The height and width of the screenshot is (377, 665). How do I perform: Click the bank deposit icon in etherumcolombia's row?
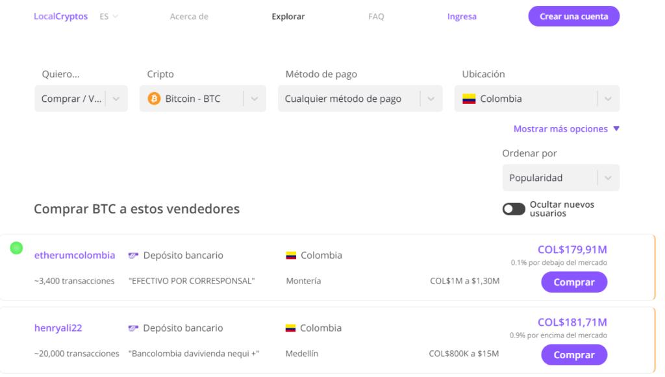(133, 256)
